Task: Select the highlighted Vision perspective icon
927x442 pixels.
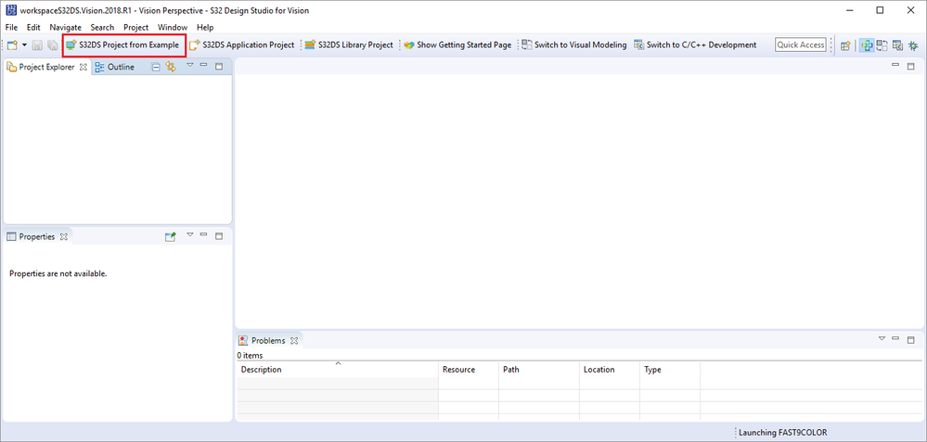Action: [867, 45]
